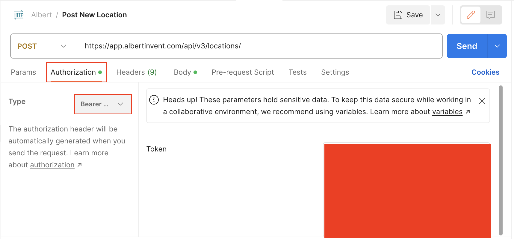
Task: Open the comments icon panel
Action: (490, 15)
